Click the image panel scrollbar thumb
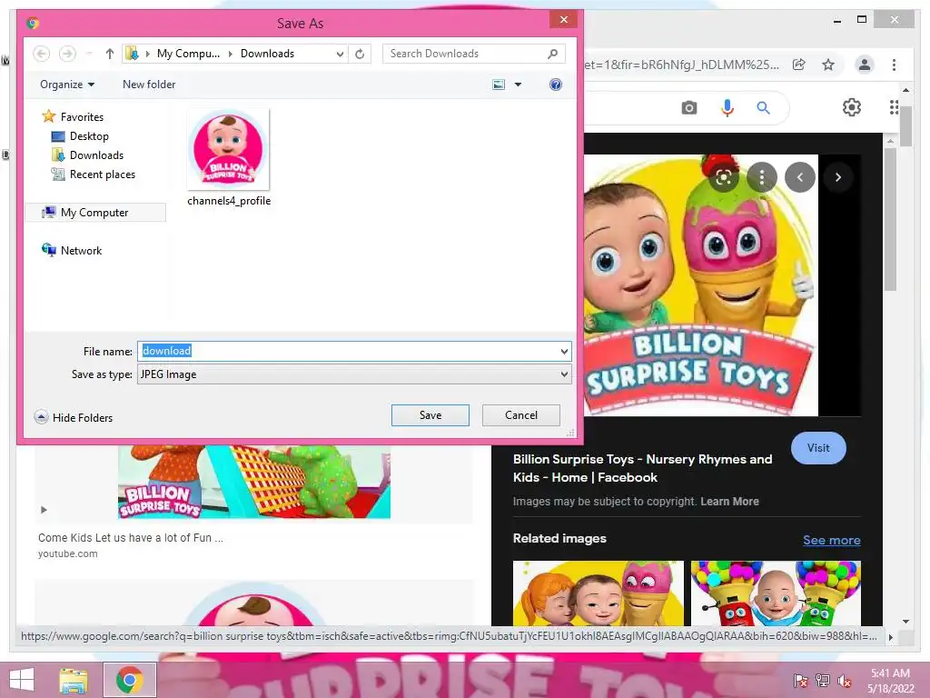Viewport: 930px width, 698px height. tap(890, 218)
